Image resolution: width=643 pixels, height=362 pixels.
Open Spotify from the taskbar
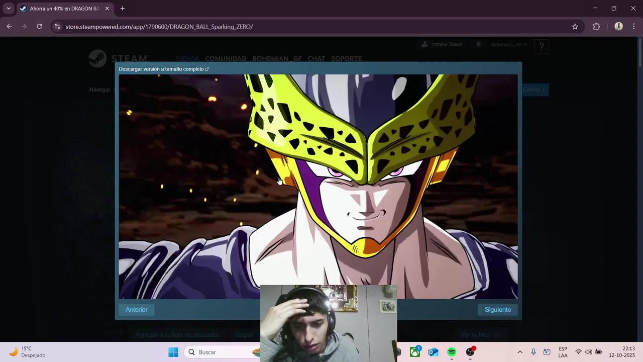452,352
